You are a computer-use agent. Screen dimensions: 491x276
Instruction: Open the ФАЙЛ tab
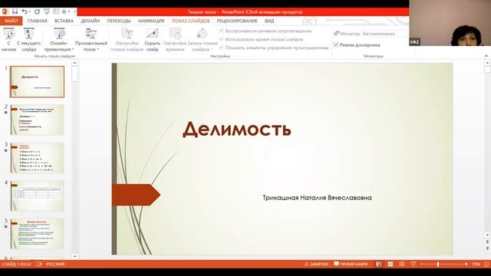coord(12,21)
